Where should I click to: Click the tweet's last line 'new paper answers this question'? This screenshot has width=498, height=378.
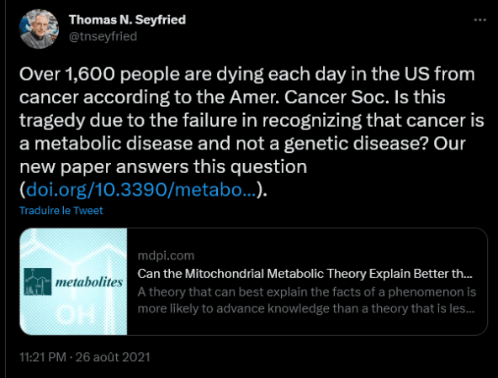click(163, 167)
